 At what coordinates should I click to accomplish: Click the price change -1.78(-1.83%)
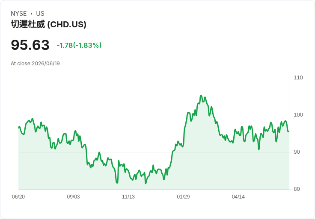[x=79, y=45]
